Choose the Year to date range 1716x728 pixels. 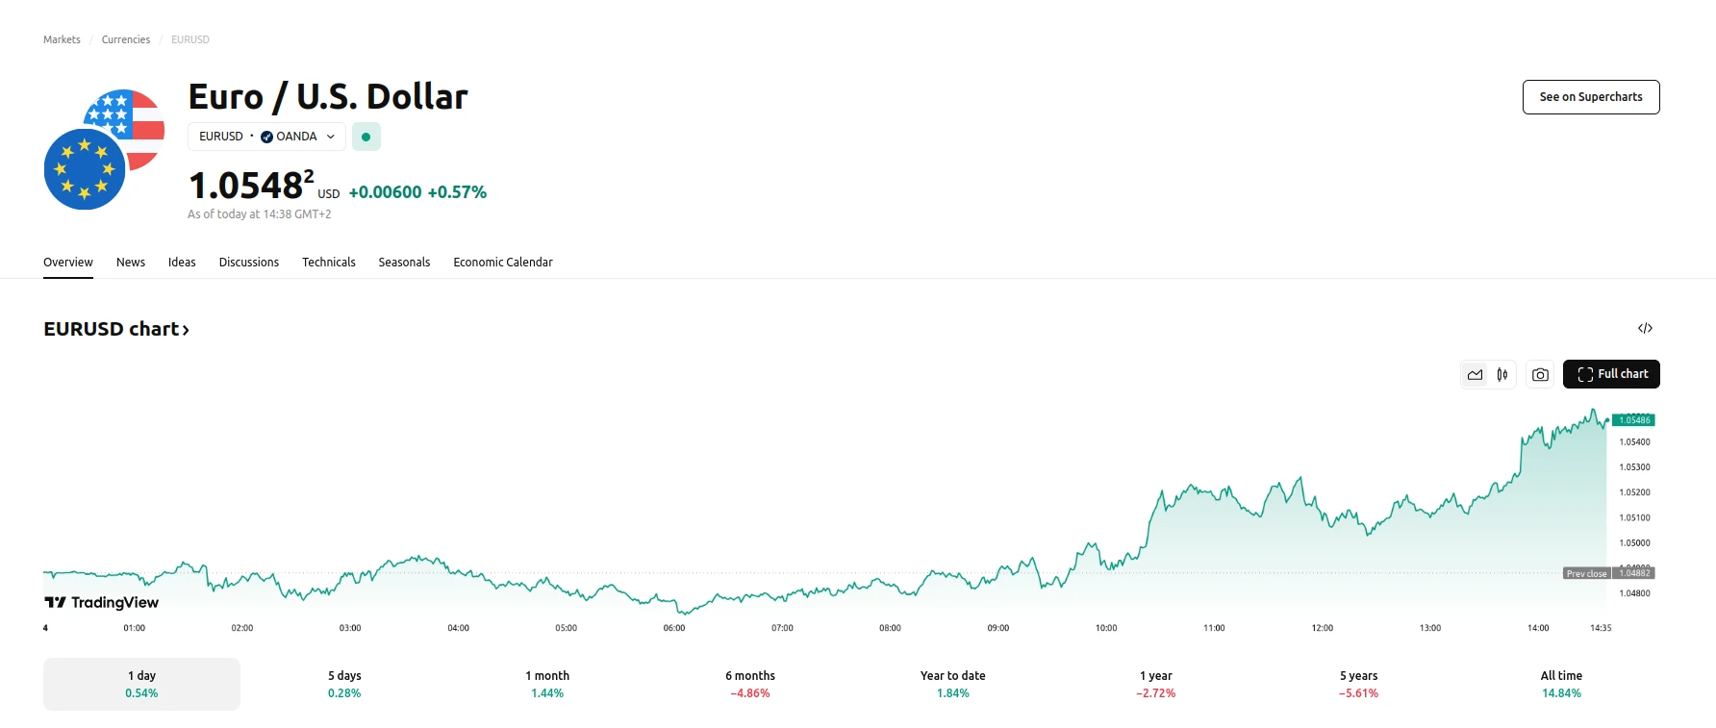pyautogui.click(x=952, y=684)
